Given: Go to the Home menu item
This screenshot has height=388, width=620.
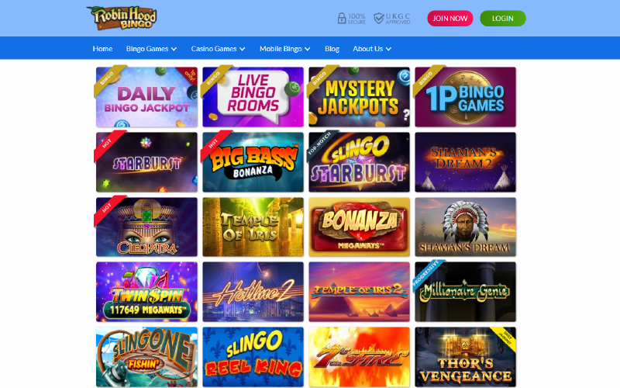Looking at the screenshot, I should point(102,49).
